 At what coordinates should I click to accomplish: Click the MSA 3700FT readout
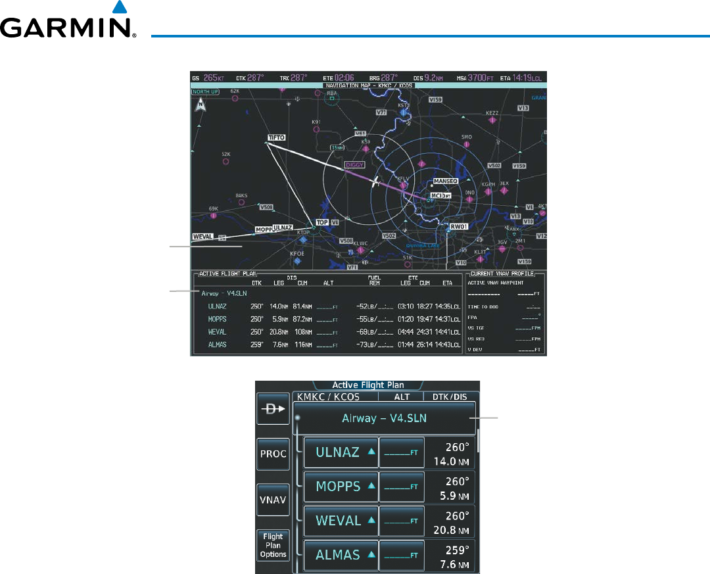(x=476, y=78)
